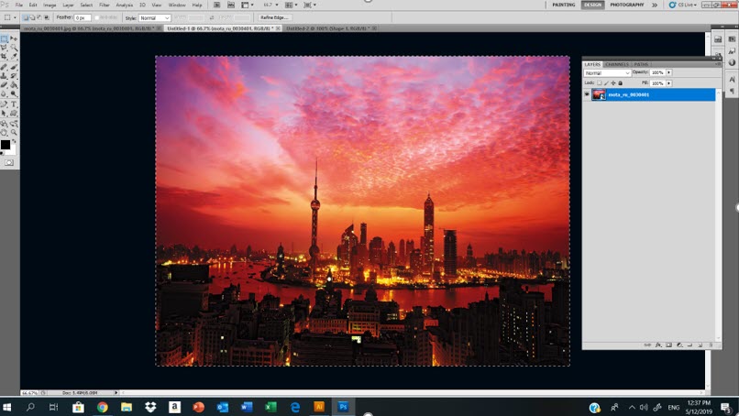Select the Brush tool
The image size is (739, 416).
point(14,67)
